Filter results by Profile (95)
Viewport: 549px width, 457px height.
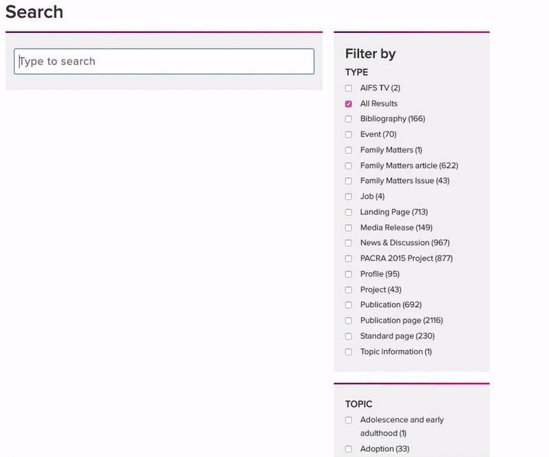click(349, 275)
